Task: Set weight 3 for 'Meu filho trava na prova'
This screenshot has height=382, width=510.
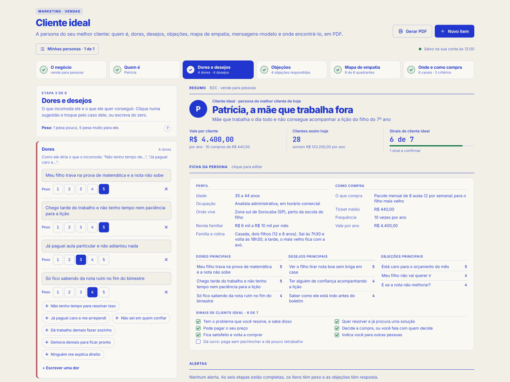Action: point(81,189)
